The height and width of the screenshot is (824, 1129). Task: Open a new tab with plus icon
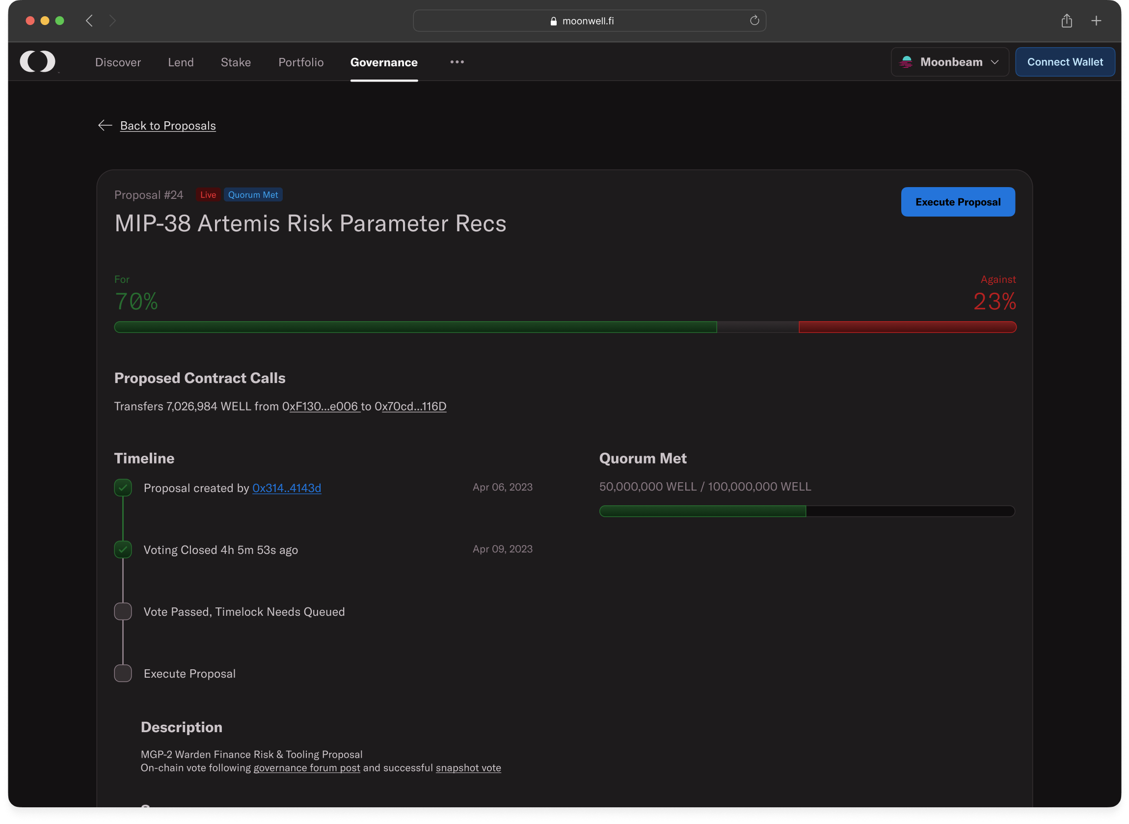pyautogui.click(x=1096, y=21)
